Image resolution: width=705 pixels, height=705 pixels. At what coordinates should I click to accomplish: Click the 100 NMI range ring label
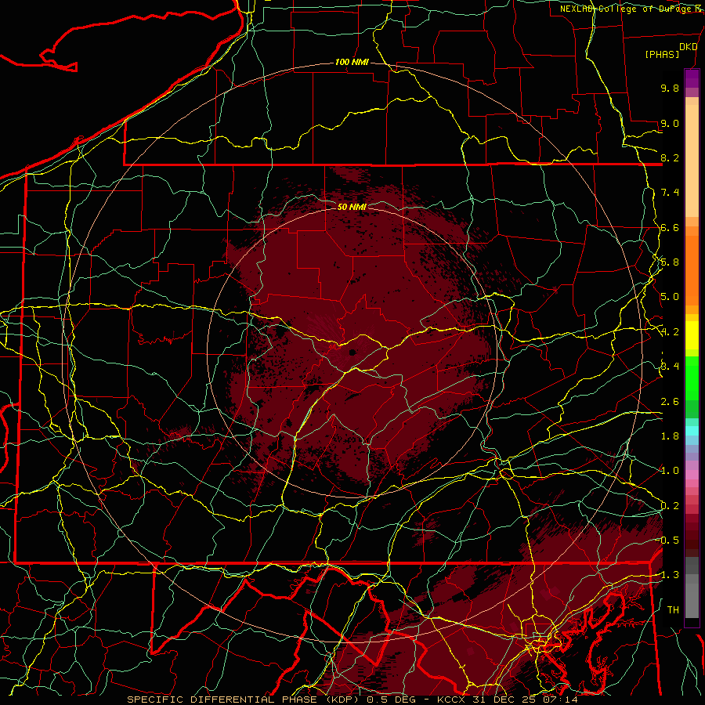(352, 62)
